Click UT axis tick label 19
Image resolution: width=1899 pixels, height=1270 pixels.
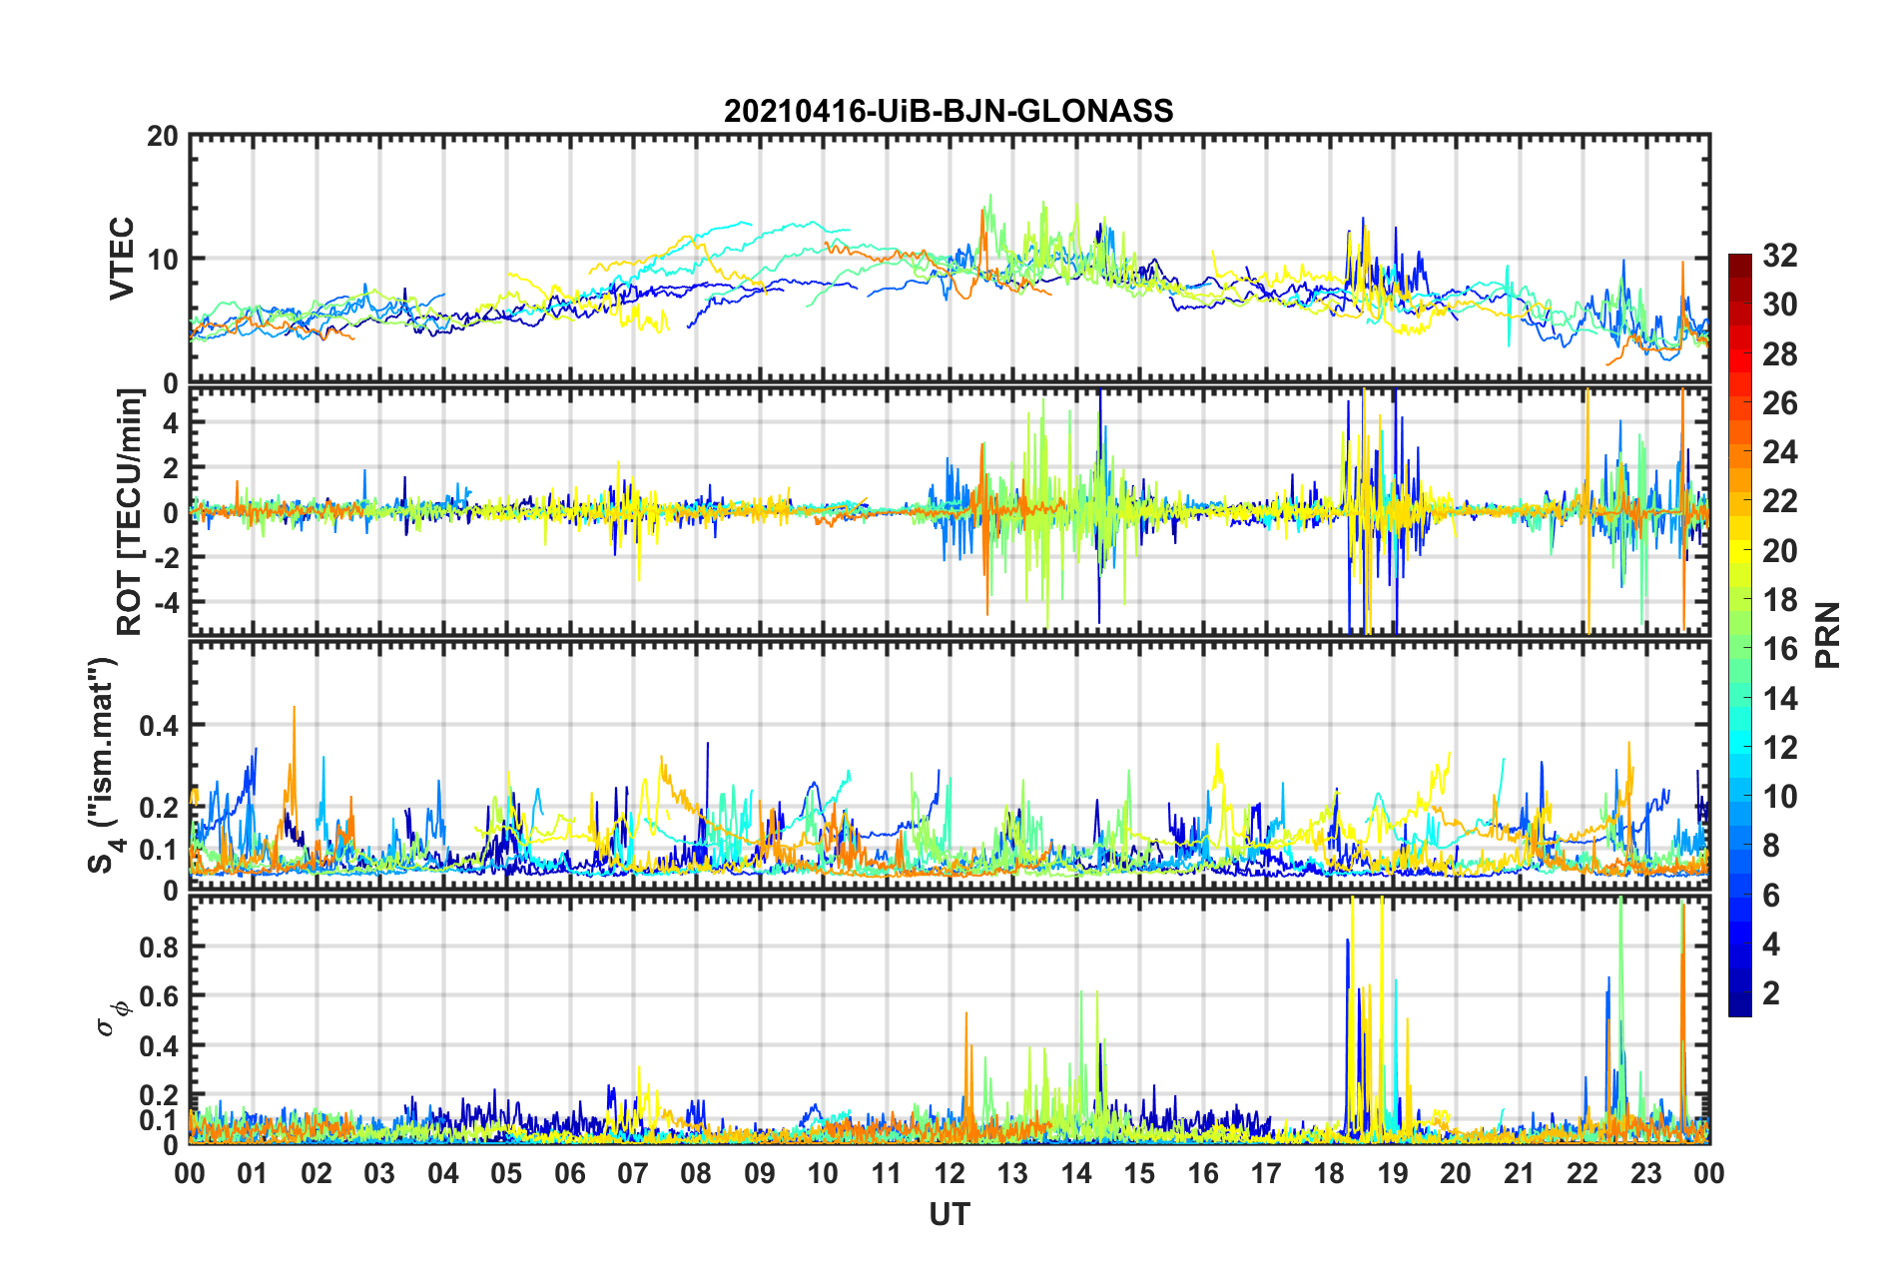1393,1173
